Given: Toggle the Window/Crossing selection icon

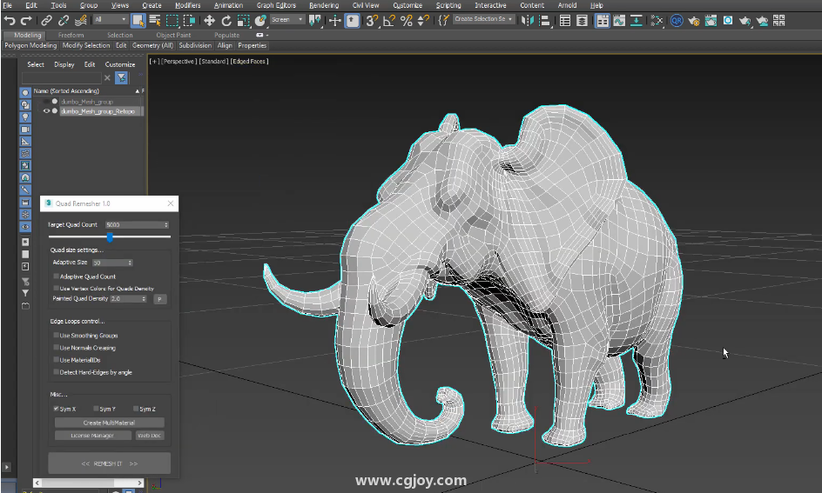Looking at the screenshot, I should tap(189, 20).
